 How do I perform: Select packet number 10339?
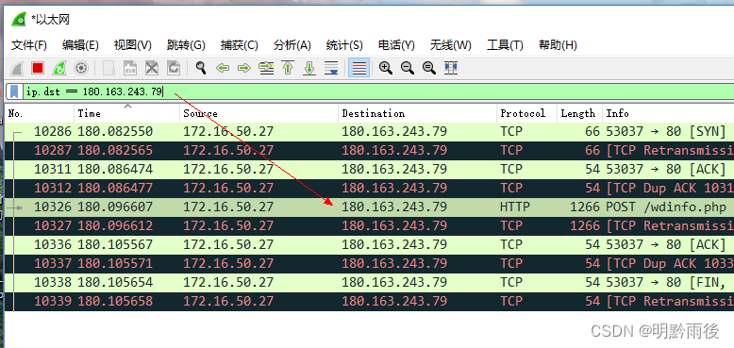click(x=369, y=301)
